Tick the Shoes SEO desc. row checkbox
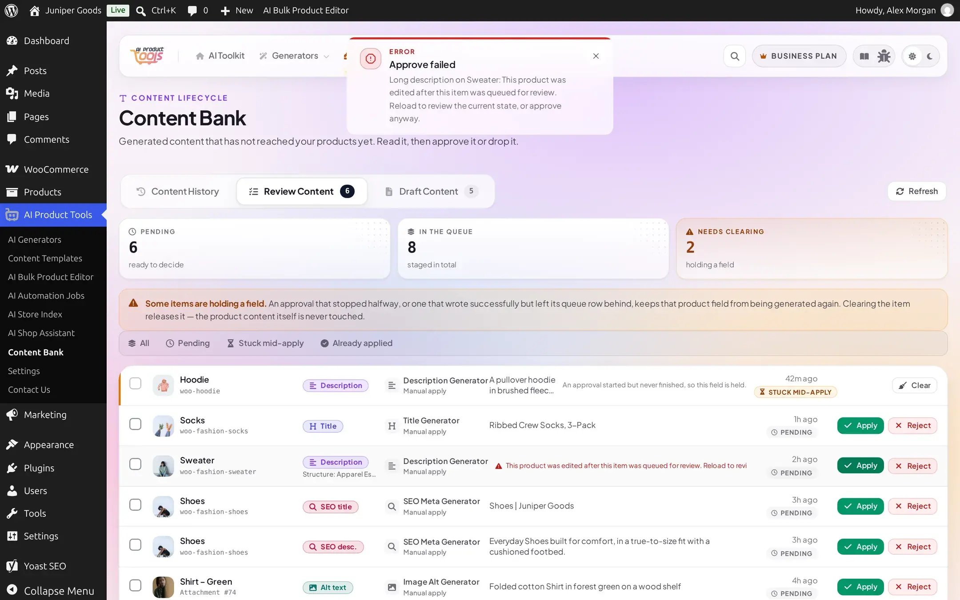The width and height of the screenshot is (960, 600). tap(135, 545)
